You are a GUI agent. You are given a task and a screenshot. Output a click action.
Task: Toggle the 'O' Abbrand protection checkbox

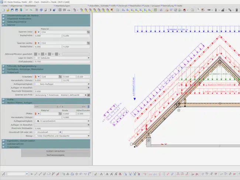[35, 54]
